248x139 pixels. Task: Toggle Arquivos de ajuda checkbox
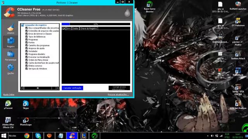coord(27,48)
